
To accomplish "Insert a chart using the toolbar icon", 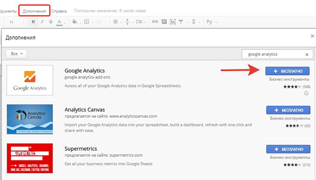I will click(173, 22).
